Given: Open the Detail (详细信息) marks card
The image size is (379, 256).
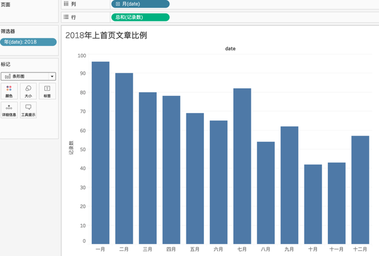Looking at the screenshot, I should [x=9, y=110].
